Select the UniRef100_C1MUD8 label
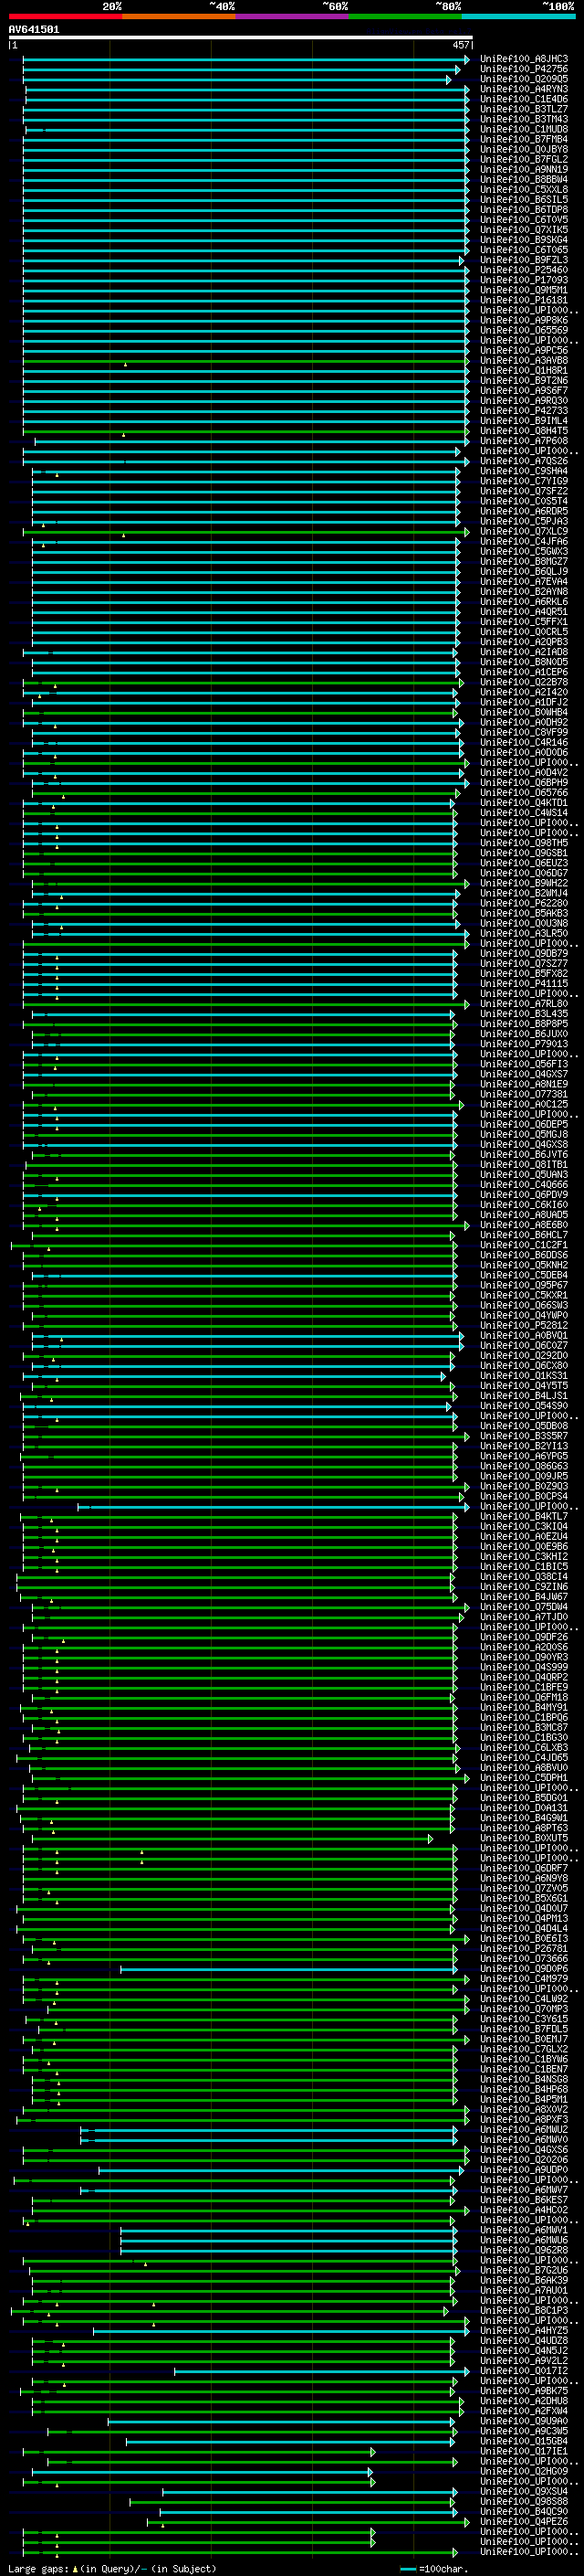584x2576 pixels. click(524, 129)
